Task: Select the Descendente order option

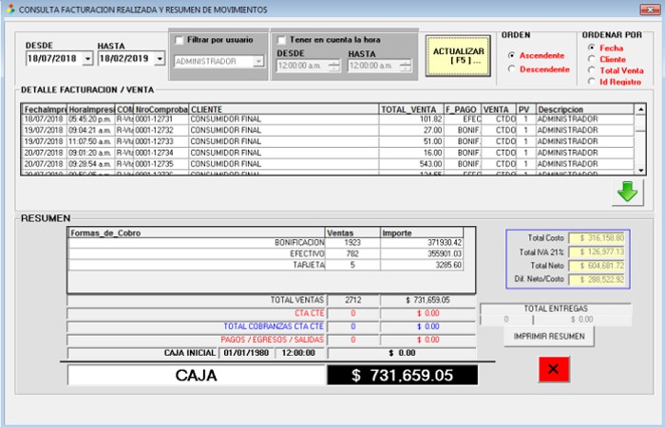Action: [513, 68]
